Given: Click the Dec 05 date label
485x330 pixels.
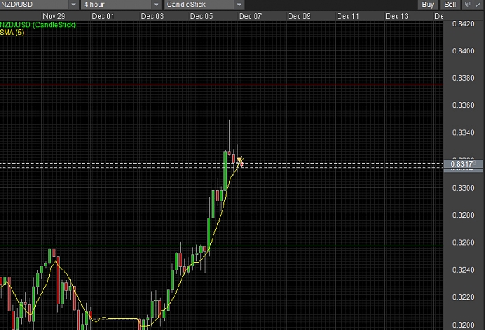Looking at the screenshot, I should tap(201, 16).
